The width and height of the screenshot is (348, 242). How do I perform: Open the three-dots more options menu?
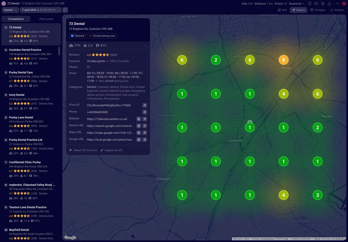(337, 3)
